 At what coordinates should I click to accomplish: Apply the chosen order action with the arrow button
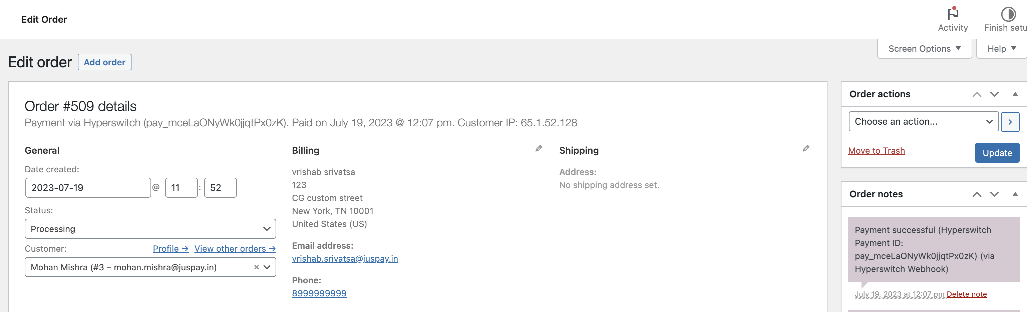[1010, 122]
